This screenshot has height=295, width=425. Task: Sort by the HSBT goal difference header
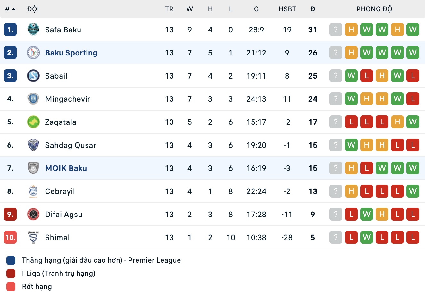click(287, 9)
